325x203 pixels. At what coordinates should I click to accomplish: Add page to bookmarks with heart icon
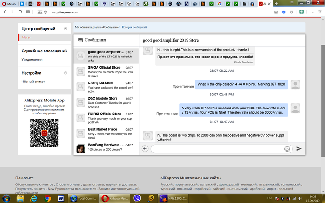tap(292, 12)
